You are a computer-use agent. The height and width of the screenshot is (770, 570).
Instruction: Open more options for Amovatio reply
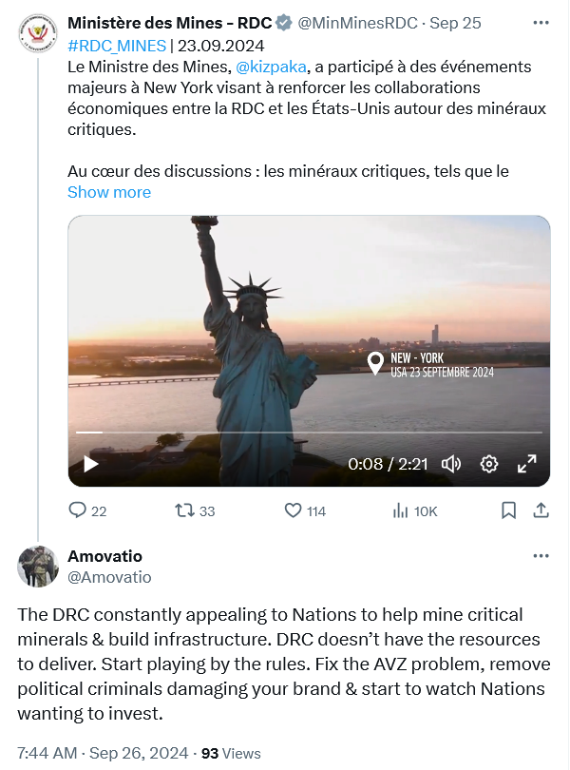[x=541, y=556]
